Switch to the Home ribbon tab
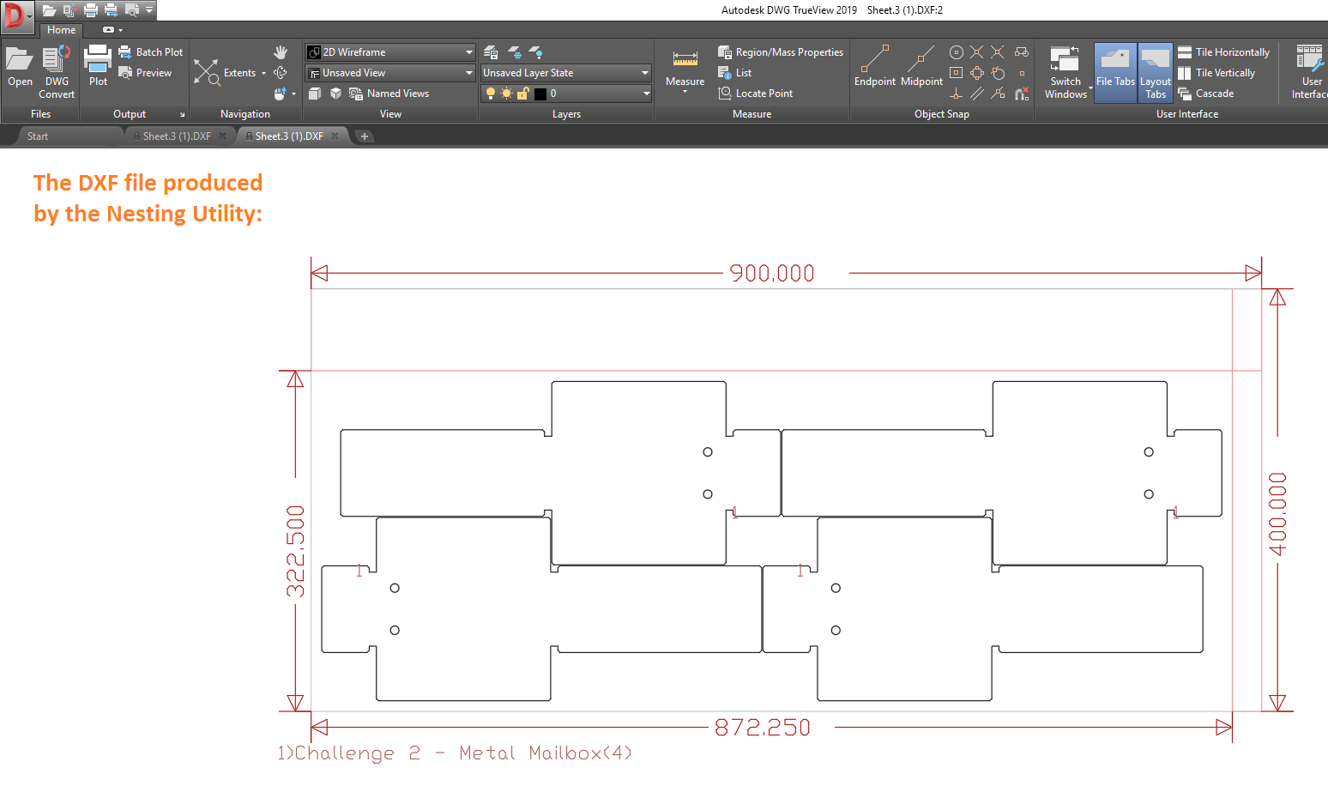Image resolution: width=1328 pixels, height=786 pixels. click(x=60, y=29)
